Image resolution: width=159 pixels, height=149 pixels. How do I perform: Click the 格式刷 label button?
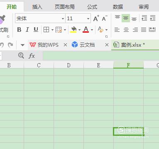(4, 30)
